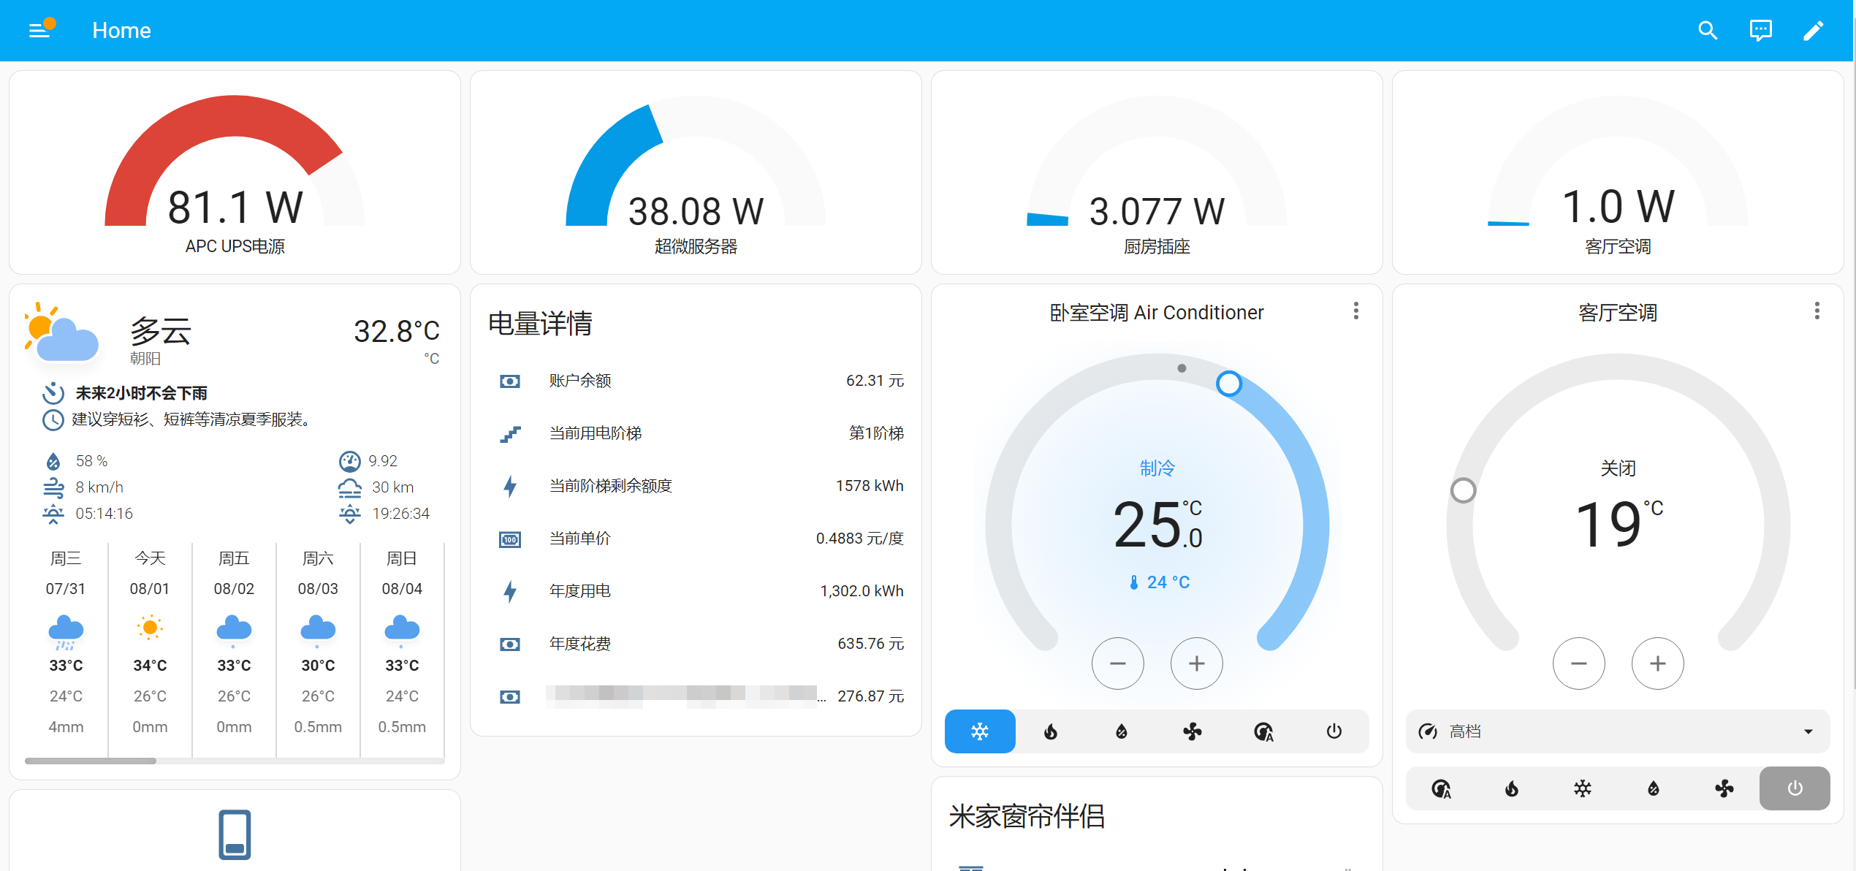Screen dimensions: 1856x871
Task: Turn off 卧室空调 with power icon
Action: [x=1334, y=731]
